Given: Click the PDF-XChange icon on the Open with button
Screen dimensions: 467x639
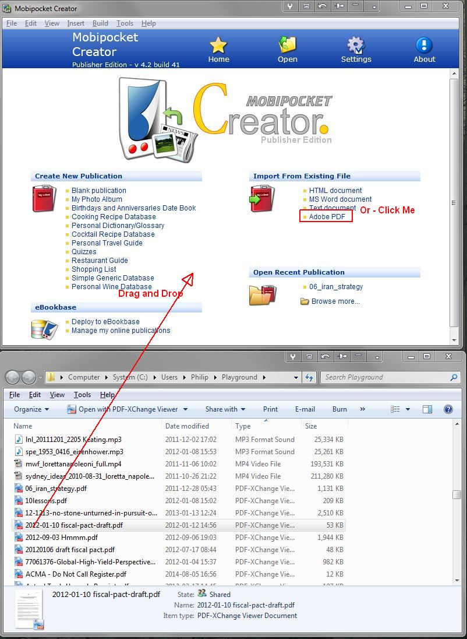Looking at the screenshot, I should click(x=72, y=409).
